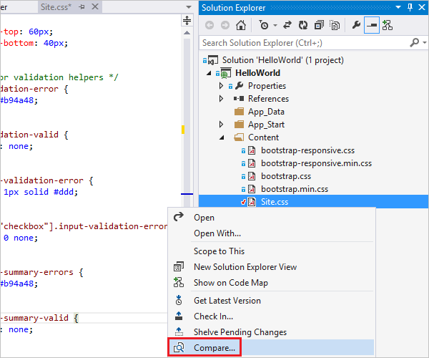Click the editor scrollbar up arrow

tap(187, 33)
